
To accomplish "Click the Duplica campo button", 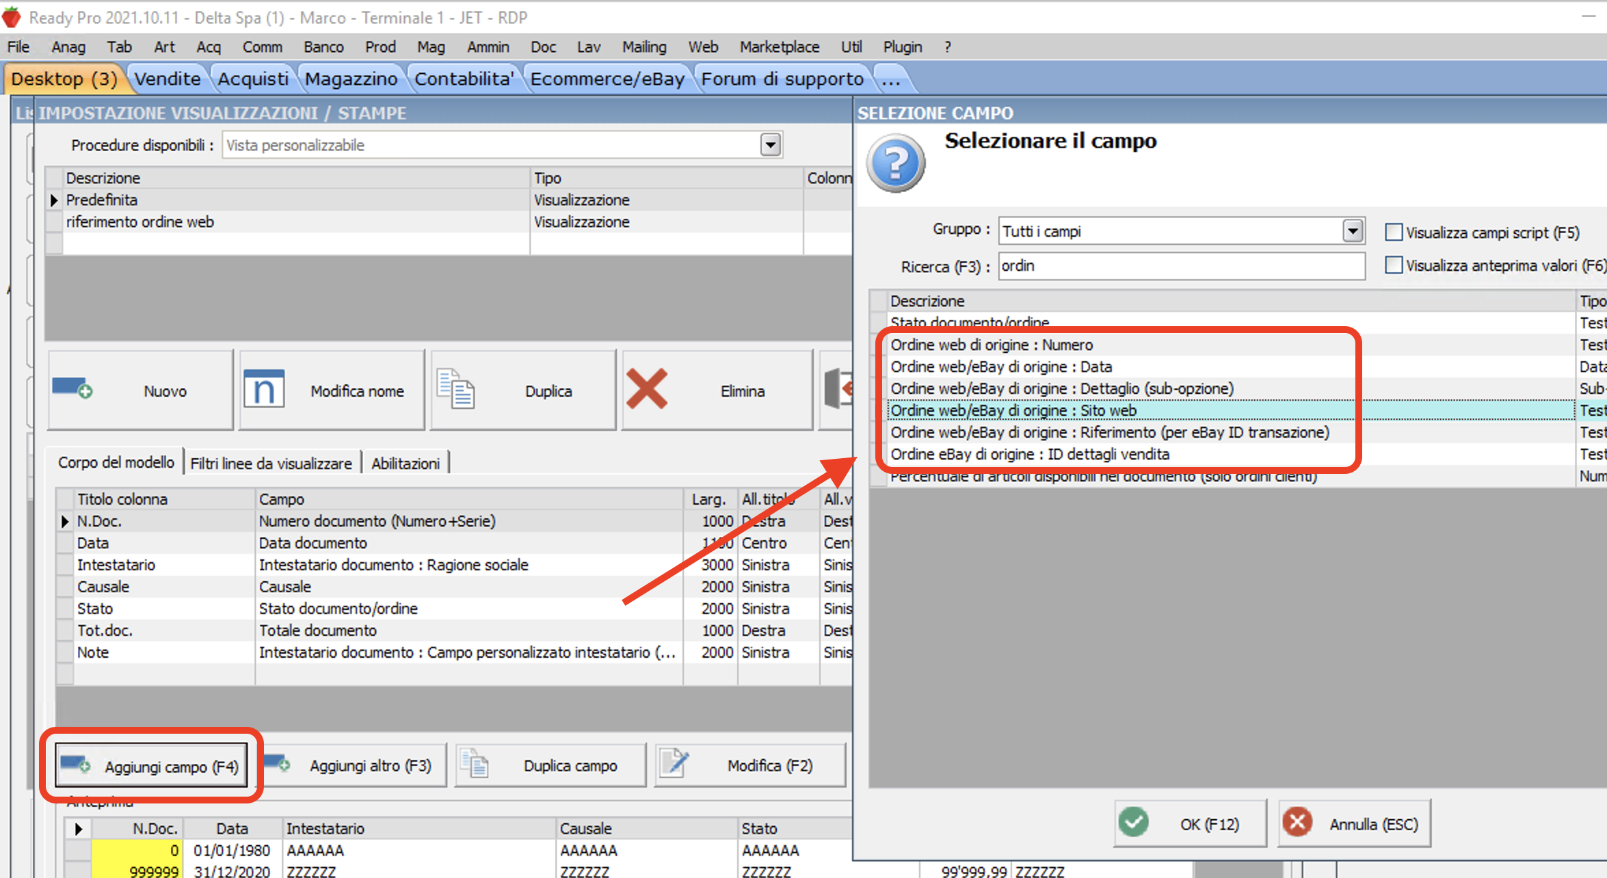I will (x=550, y=765).
